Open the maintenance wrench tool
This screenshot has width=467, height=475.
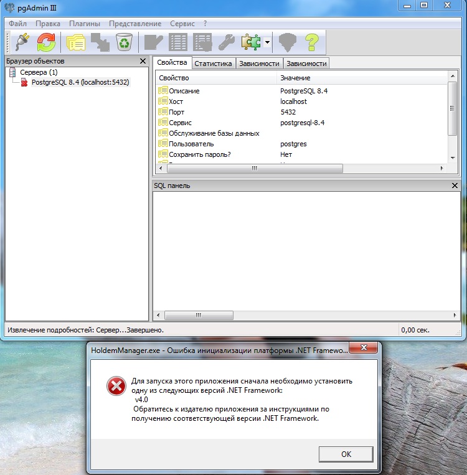[x=227, y=42]
